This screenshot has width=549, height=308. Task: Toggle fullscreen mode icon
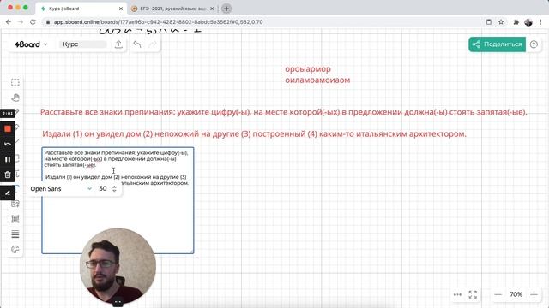[473, 294]
